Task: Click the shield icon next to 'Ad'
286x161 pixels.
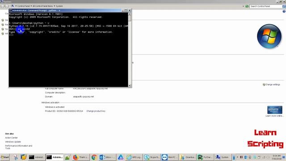Action: tap(3, 34)
